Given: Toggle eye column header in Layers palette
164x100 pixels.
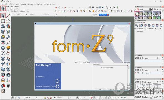Looking at the screenshot, I should 138,70.
